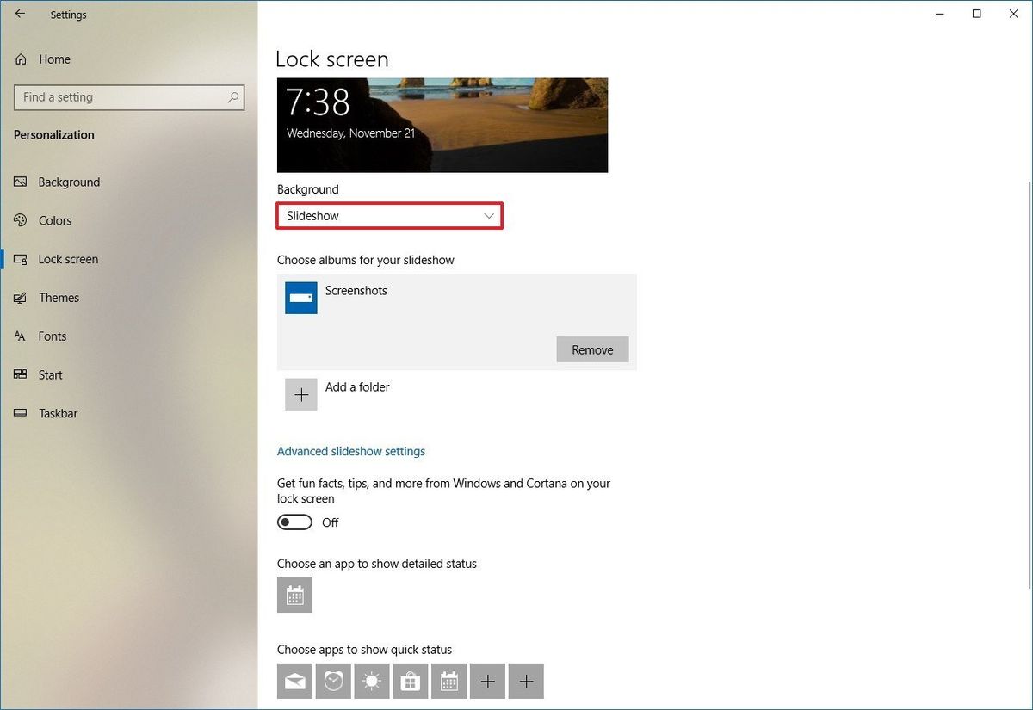Click the Find a setting search box
This screenshot has height=710, width=1033.
coord(129,97)
